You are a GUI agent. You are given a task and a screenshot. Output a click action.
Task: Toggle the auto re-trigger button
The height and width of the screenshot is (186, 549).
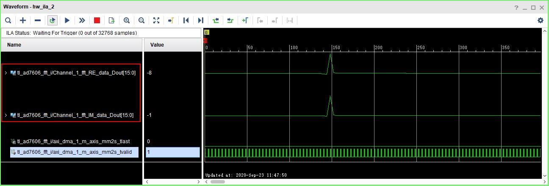pos(53,20)
